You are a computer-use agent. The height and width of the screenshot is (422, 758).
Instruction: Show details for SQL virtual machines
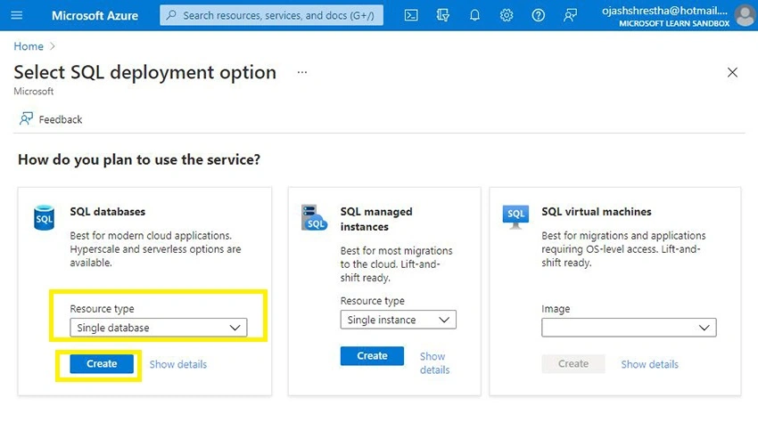649,364
